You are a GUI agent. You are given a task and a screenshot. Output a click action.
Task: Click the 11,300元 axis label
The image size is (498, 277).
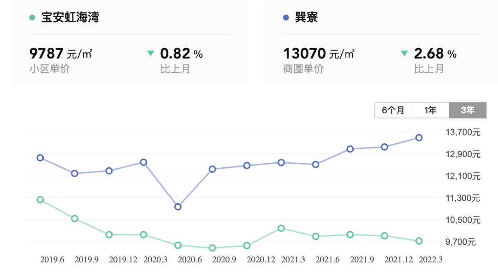click(463, 198)
